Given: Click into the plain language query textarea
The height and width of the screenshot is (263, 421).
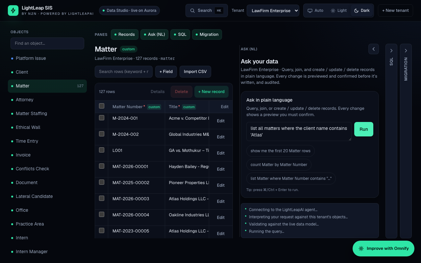Looking at the screenshot, I should pyautogui.click(x=299, y=131).
